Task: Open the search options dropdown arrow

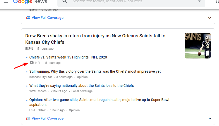Action: pyautogui.click(x=199, y=1)
